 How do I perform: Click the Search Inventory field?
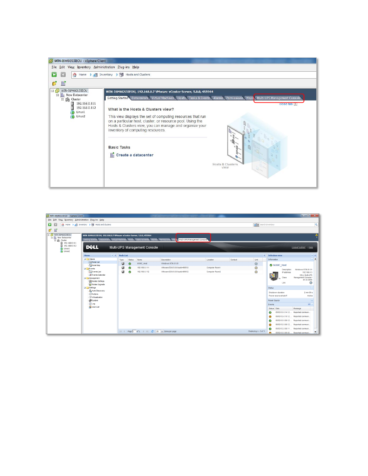click(287, 225)
